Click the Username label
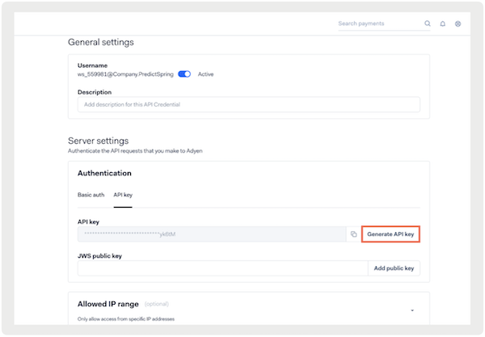This screenshot has height=337, width=485. (x=92, y=65)
